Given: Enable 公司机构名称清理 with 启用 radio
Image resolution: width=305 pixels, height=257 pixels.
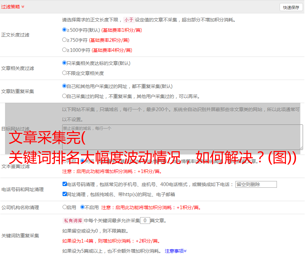Looking at the screenshot, I should (65, 207).
